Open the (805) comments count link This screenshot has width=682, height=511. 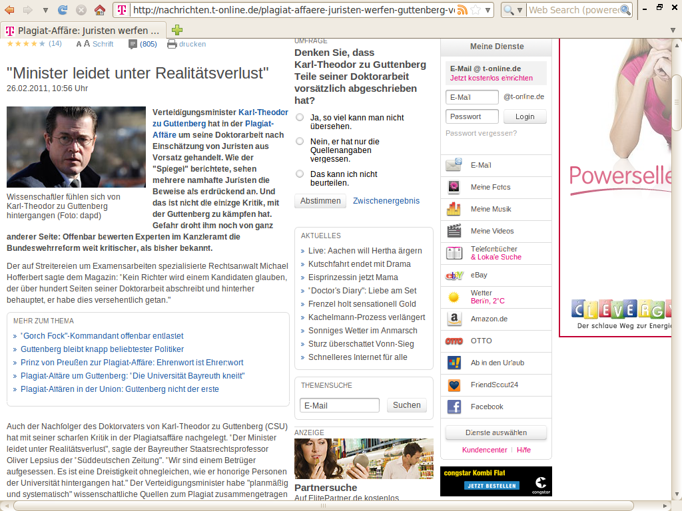click(x=149, y=44)
